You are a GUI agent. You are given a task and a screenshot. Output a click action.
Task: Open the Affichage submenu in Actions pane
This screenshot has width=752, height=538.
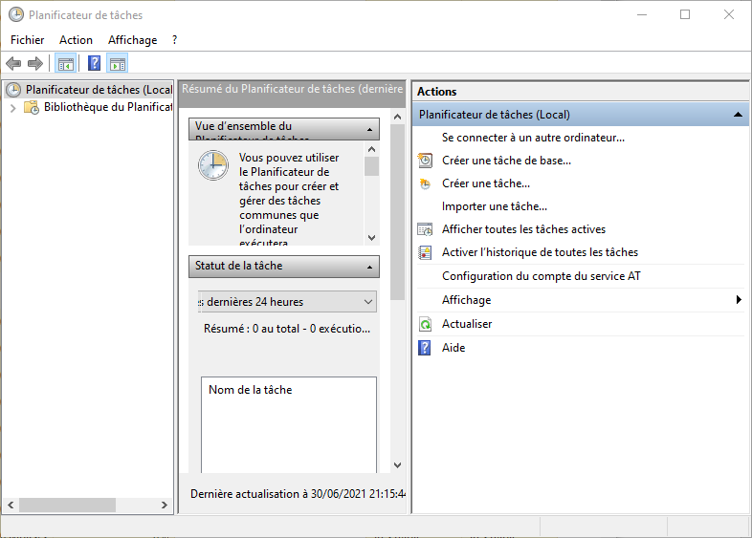point(738,300)
